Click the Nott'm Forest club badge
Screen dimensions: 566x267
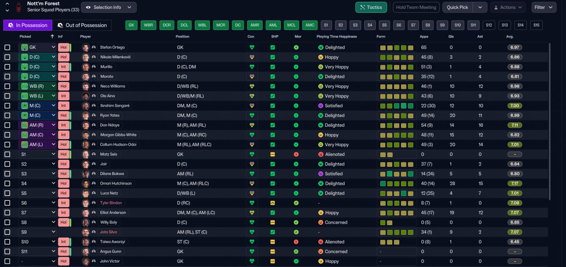click(19, 7)
